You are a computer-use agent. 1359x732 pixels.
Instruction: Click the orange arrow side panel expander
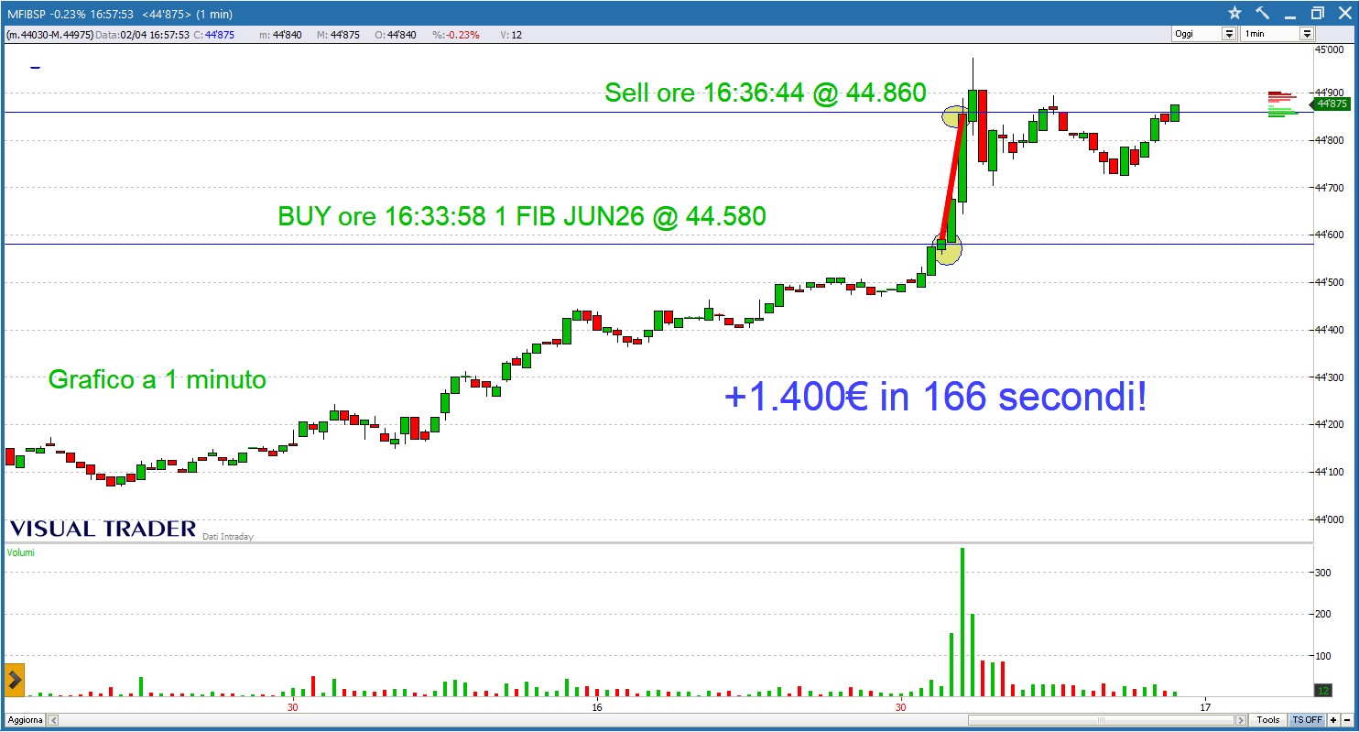coord(15,680)
